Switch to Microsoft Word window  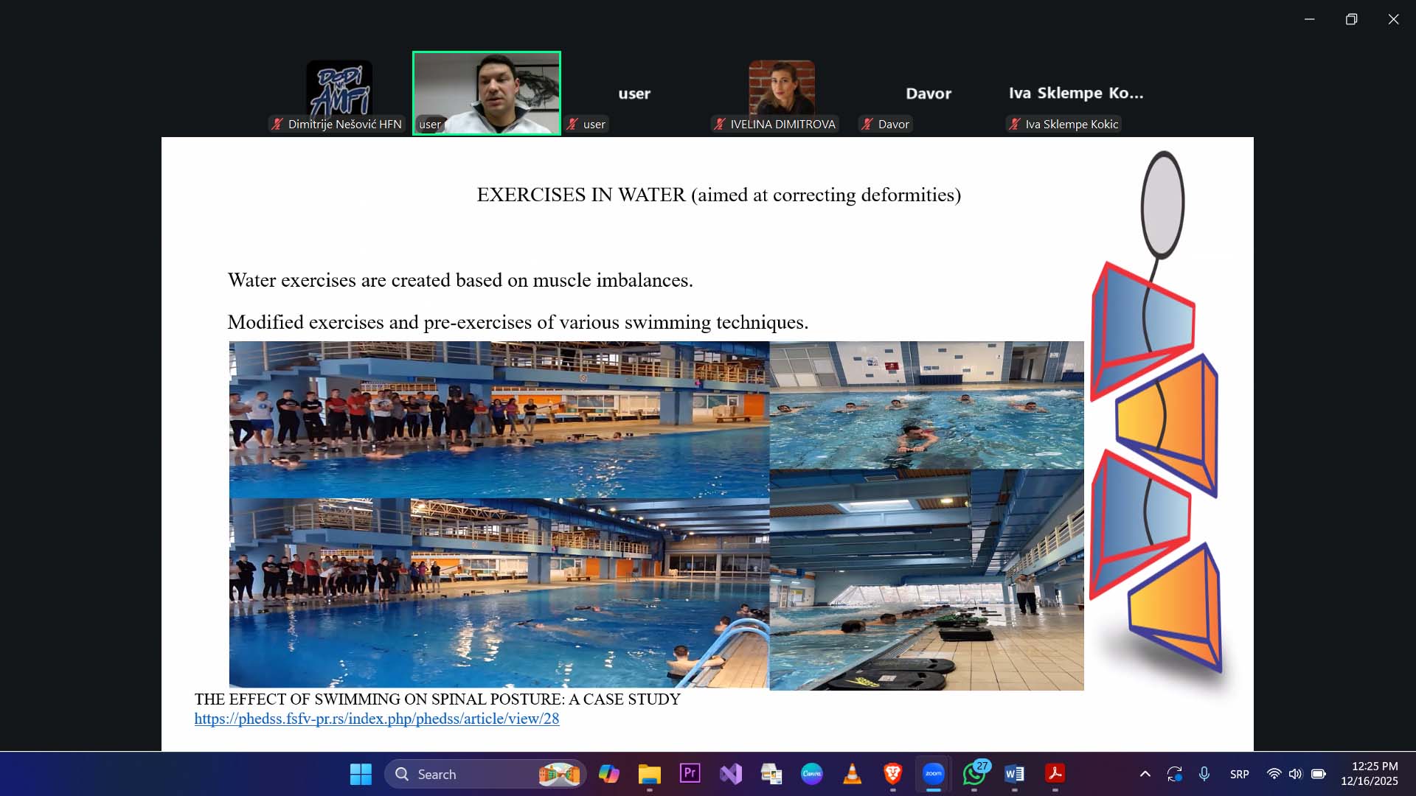click(x=1014, y=774)
